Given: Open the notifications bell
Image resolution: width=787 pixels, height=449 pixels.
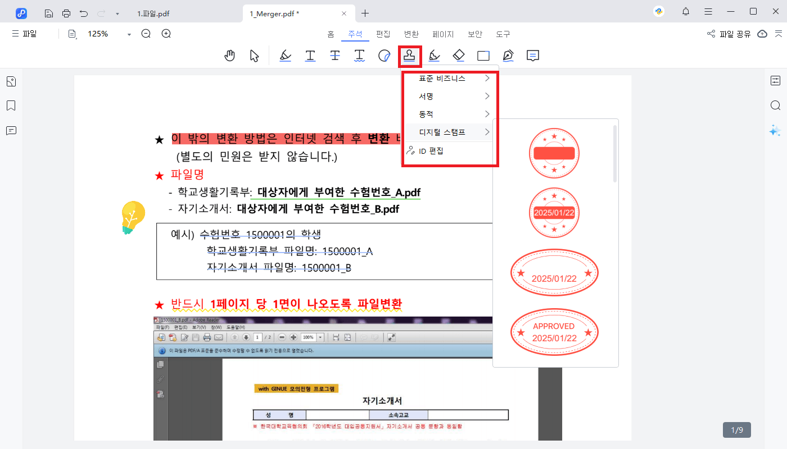Looking at the screenshot, I should (x=686, y=12).
